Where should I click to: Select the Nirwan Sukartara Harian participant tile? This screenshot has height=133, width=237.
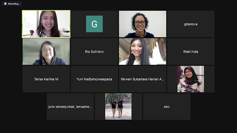142,79
